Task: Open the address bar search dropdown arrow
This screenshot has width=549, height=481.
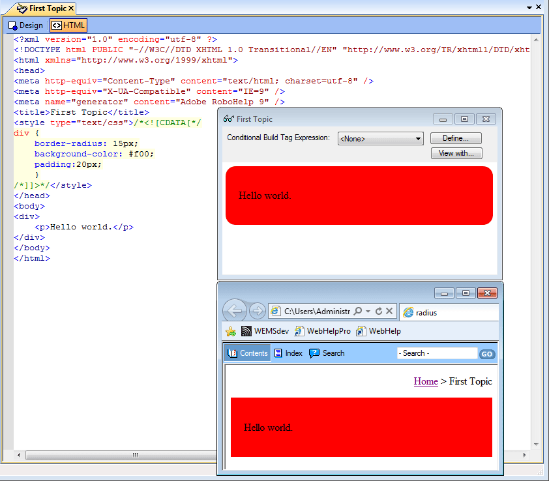Action: 370,311
